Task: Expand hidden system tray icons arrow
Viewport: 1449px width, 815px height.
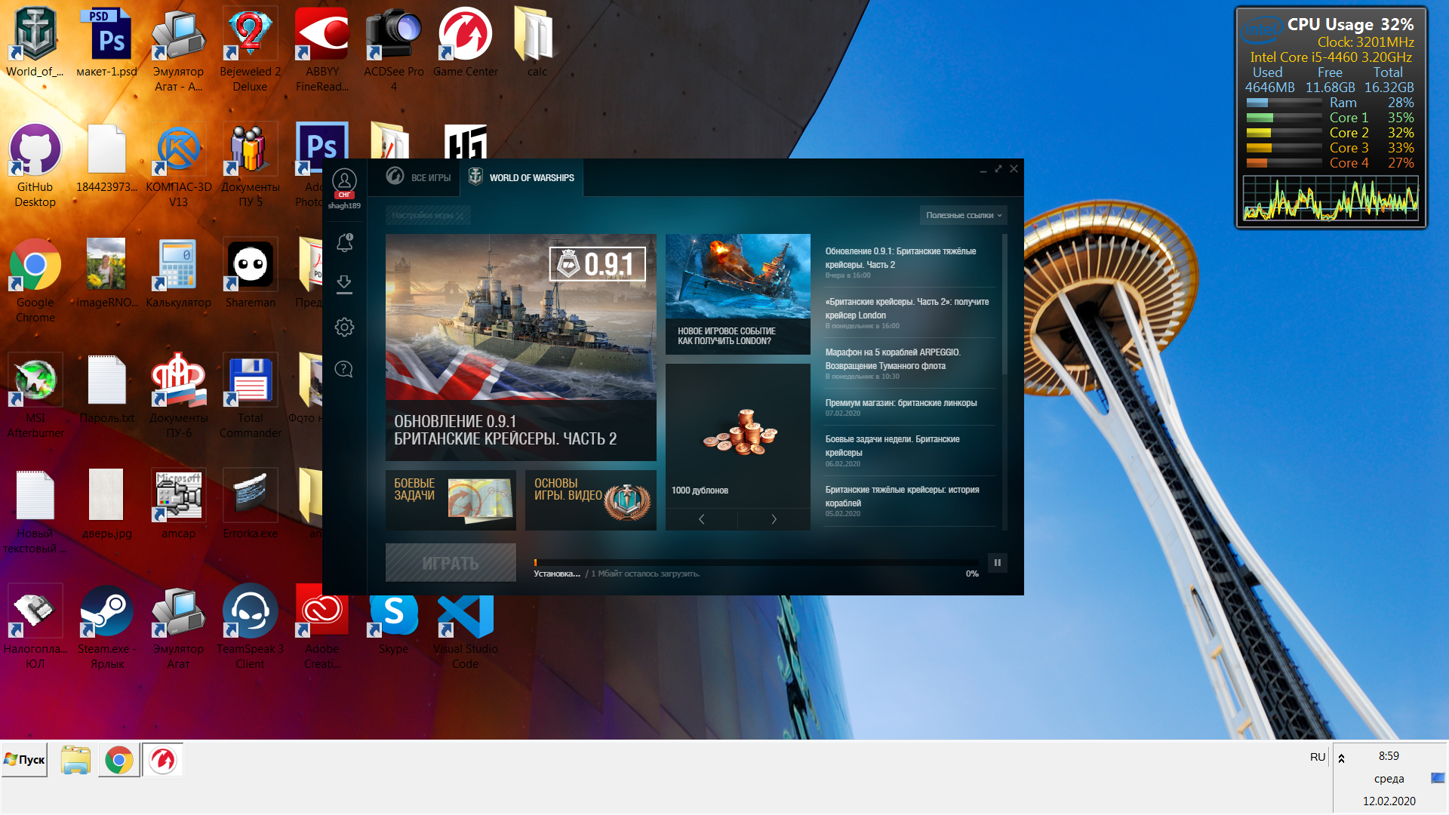Action: click(x=1341, y=758)
